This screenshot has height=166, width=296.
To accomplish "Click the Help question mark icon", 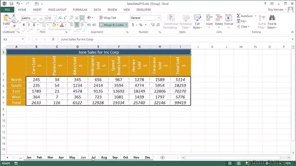I will tap(265, 3).
